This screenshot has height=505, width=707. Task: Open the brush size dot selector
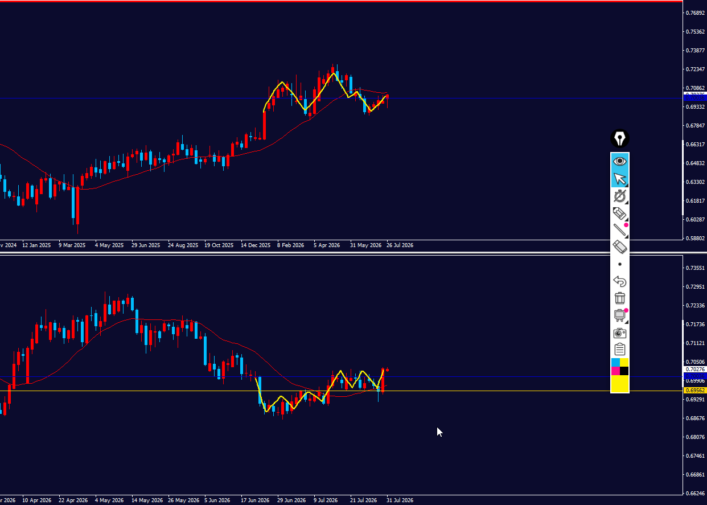619,264
